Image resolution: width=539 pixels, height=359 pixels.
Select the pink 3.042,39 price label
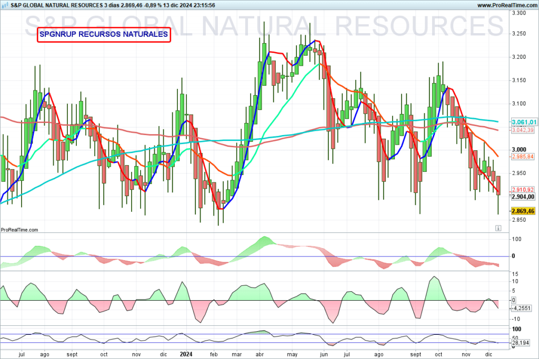point(523,130)
